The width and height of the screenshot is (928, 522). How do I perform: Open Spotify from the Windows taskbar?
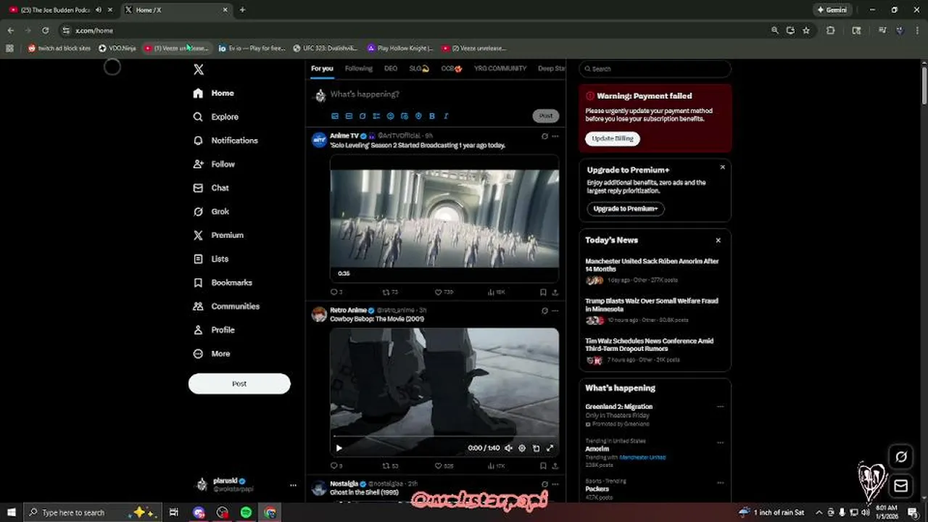click(x=246, y=513)
